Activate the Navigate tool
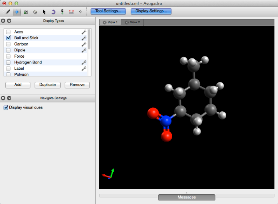This screenshot has width=278, height=204. [x=17, y=12]
